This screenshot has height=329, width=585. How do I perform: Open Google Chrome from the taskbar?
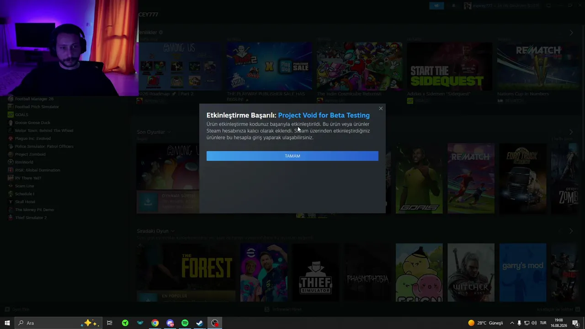(155, 323)
